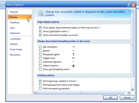Click the vertical scrollbar down arrow

tap(133, 89)
